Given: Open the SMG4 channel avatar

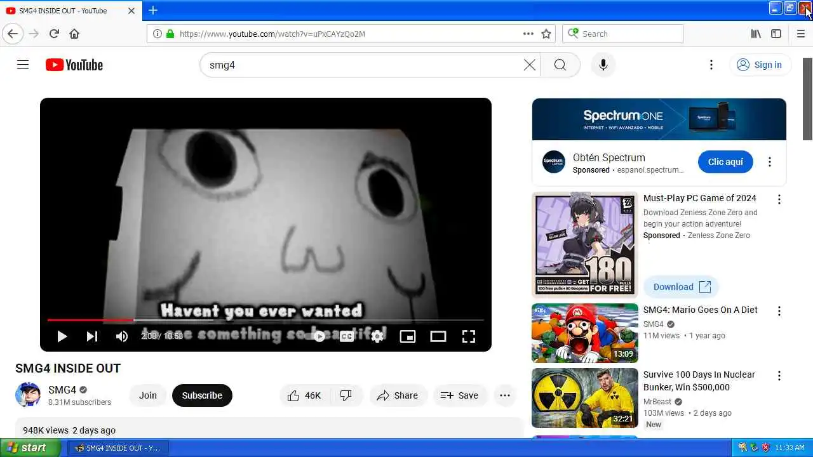Looking at the screenshot, I should click(28, 395).
